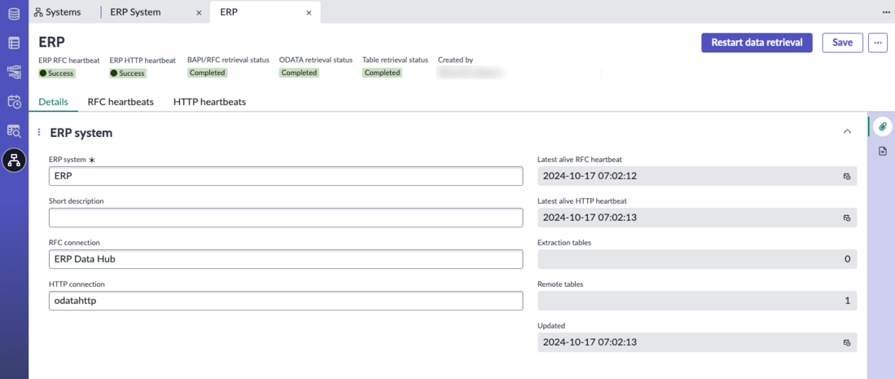Switch to the Systems tab
Image resolution: width=895 pixels, height=379 pixels.
(x=57, y=12)
